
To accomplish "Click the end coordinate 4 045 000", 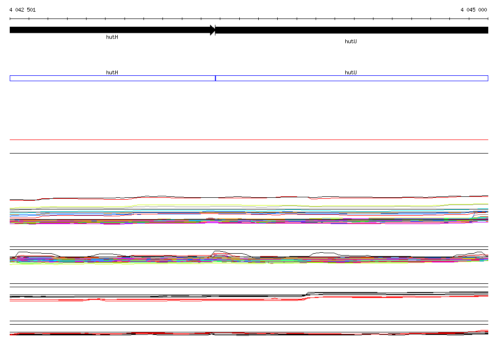I will point(474,10).
